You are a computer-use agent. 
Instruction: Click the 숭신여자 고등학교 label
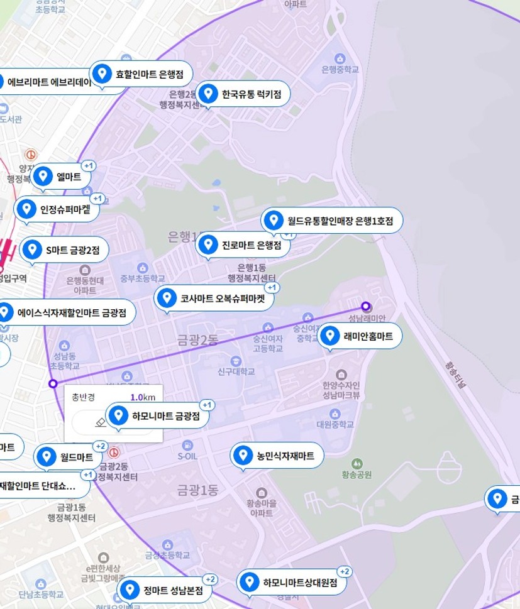[268, 343]
